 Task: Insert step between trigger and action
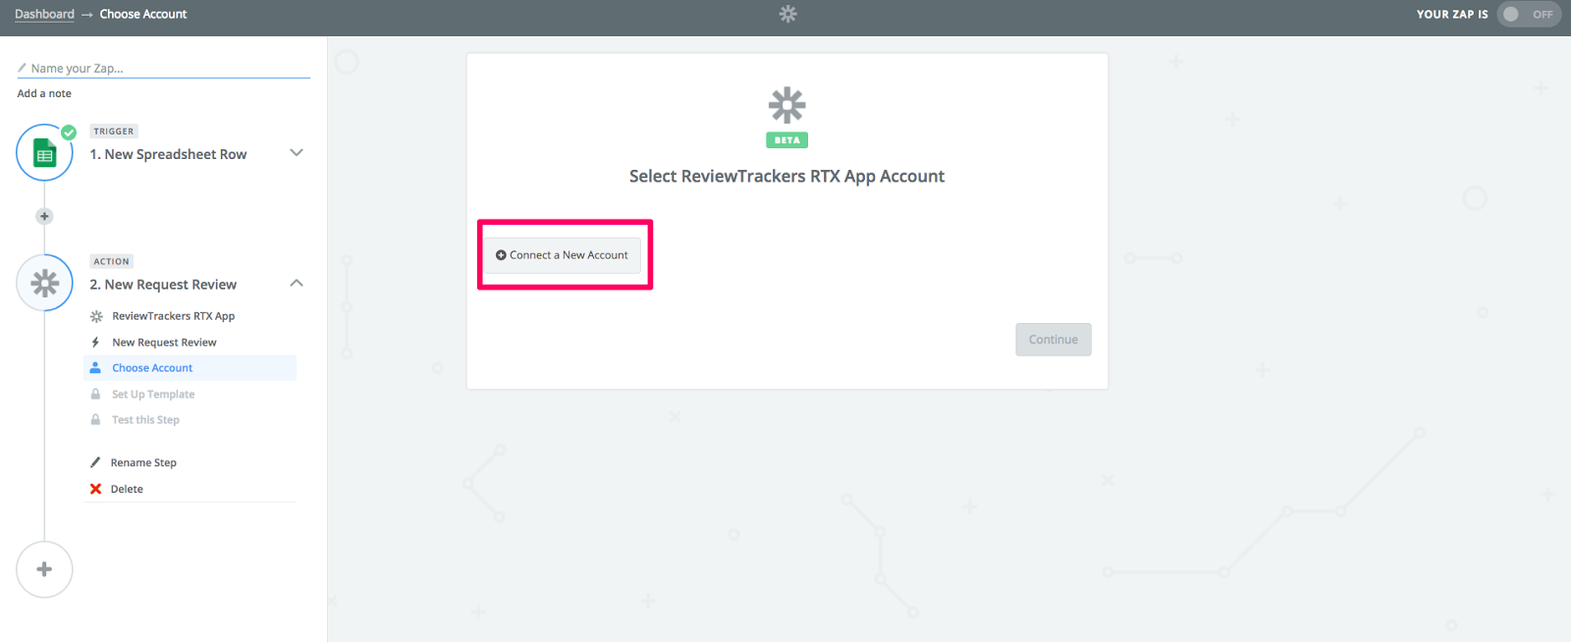click(44, 216)
